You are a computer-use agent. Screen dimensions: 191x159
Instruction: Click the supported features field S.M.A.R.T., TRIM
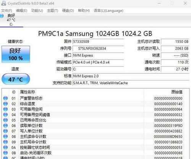pyautogui.click(x=131, y=83)
